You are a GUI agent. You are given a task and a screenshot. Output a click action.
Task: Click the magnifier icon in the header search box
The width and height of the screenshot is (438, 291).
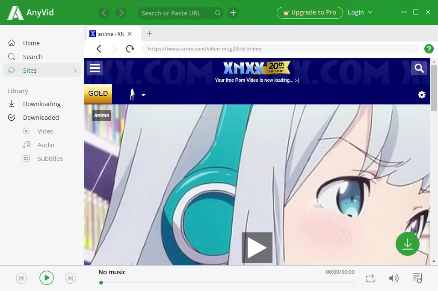(218, 13)
